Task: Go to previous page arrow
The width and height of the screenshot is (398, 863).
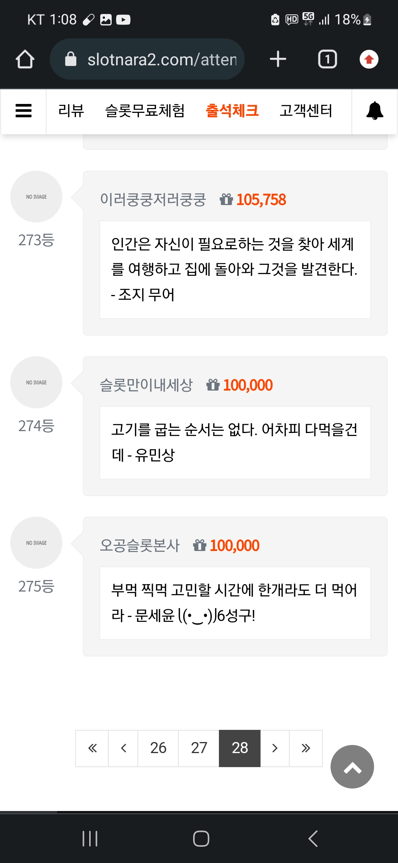Action: 123,748
